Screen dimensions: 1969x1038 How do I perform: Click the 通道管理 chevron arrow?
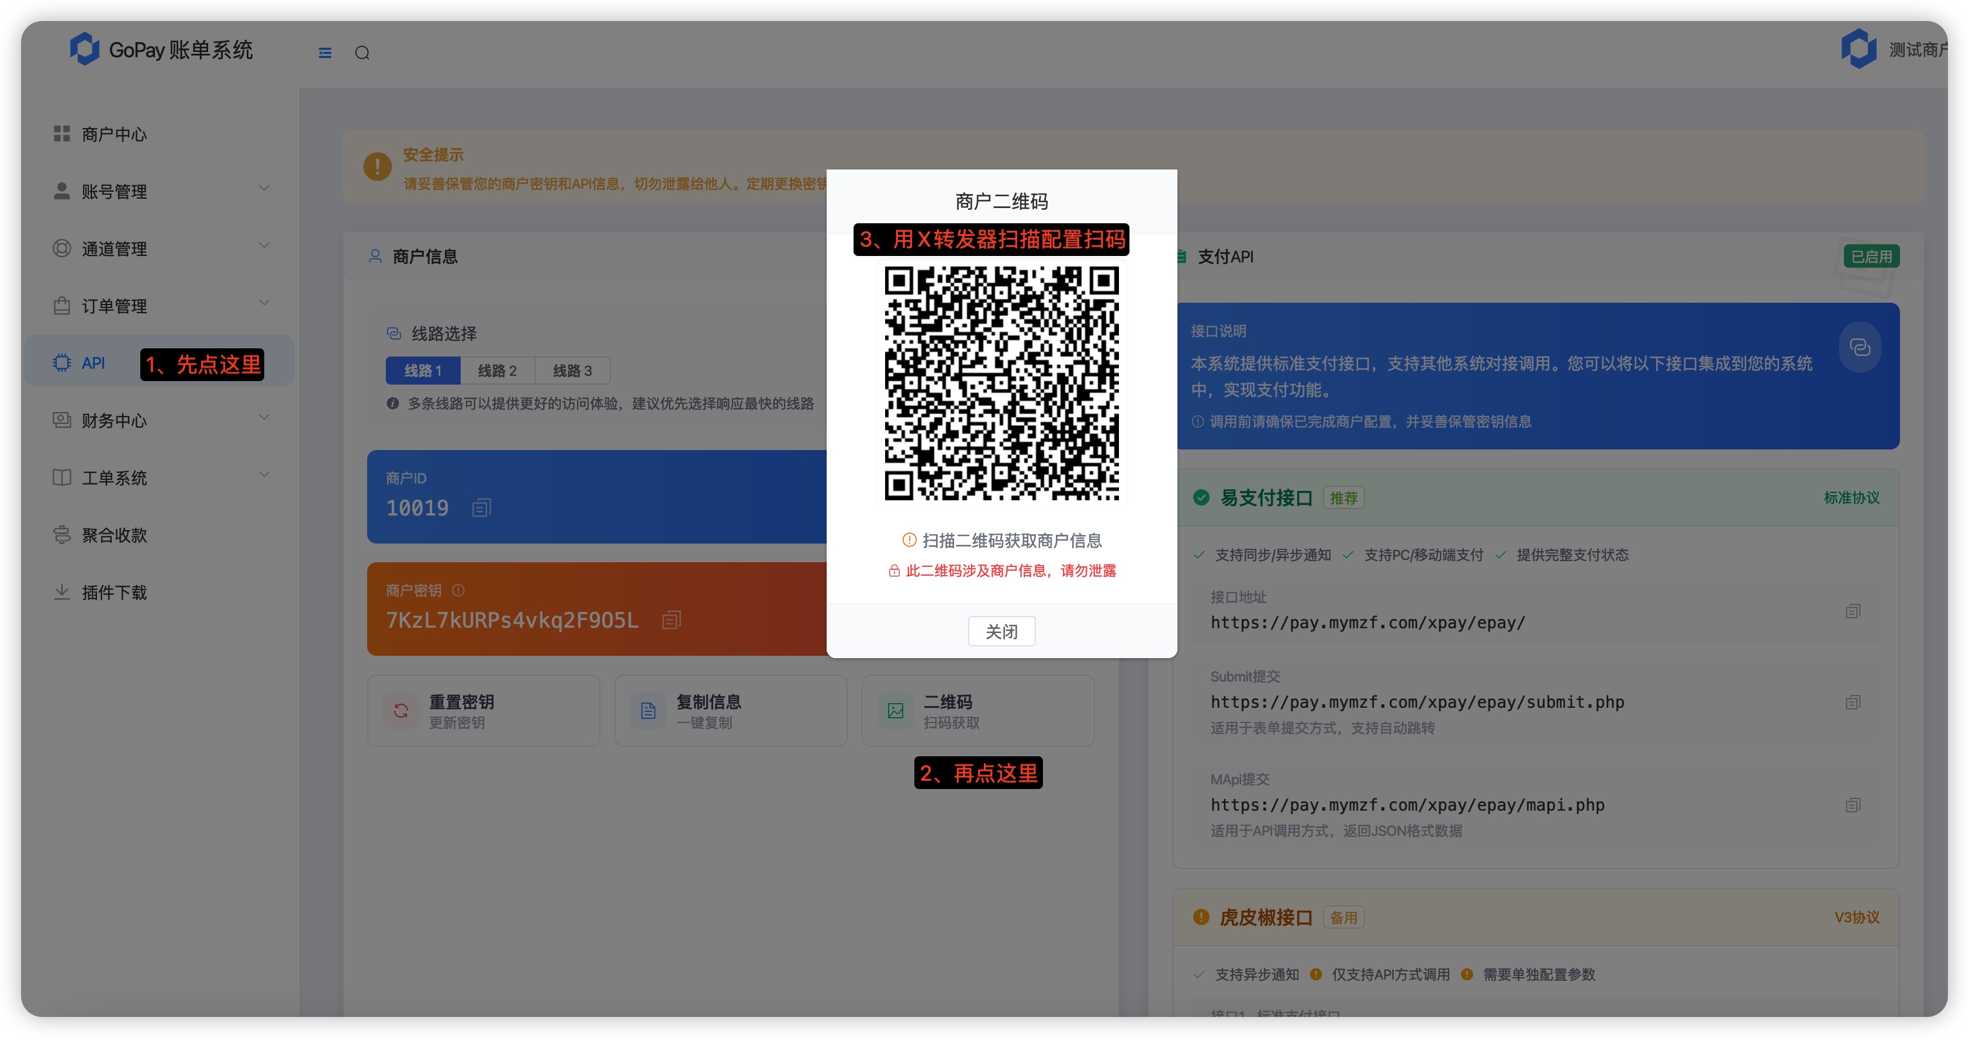click(264, 245)
